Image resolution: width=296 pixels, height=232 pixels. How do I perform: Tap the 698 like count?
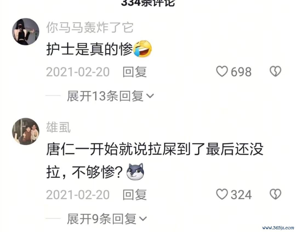(241, 72)
